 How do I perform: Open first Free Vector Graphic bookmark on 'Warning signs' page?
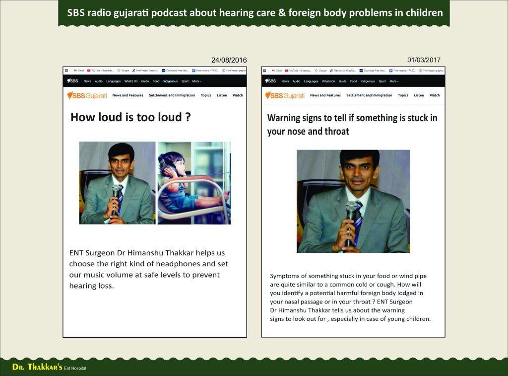343,71
